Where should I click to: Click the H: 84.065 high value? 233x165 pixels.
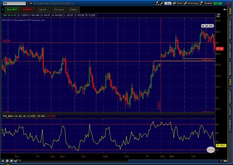57,15
